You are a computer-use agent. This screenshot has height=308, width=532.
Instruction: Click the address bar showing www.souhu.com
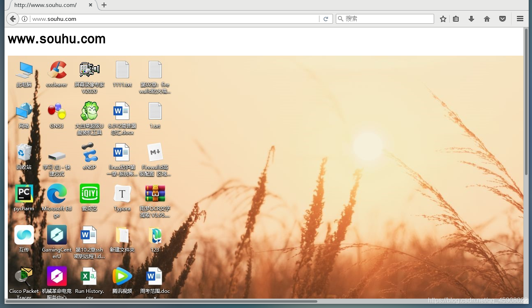click(x=174, y=19)
